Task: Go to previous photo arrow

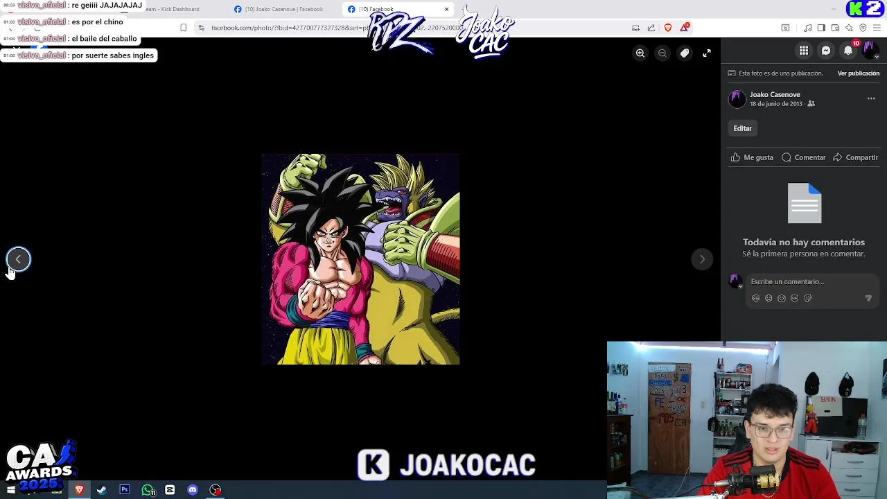Action: coord(19,259)
